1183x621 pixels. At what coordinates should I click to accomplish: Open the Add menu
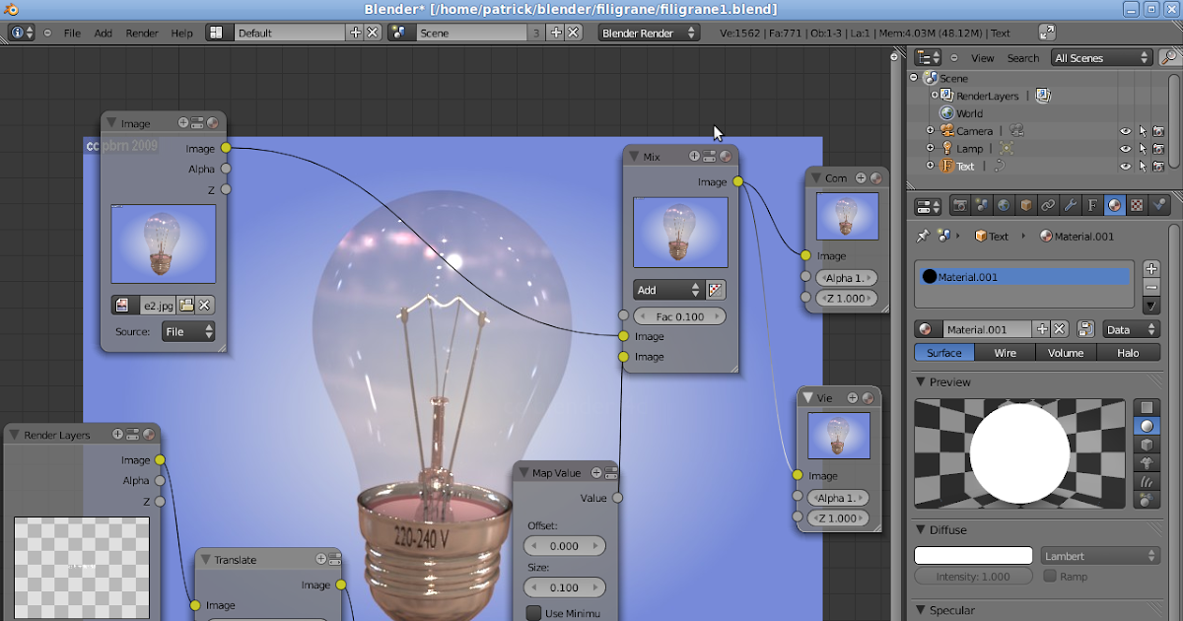(x=103, y=33)
